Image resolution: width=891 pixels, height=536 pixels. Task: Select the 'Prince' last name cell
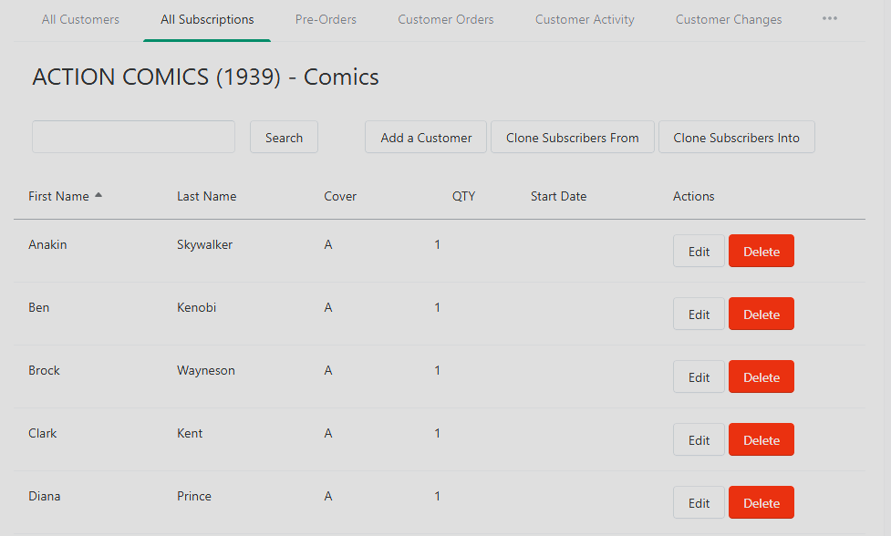193,496
